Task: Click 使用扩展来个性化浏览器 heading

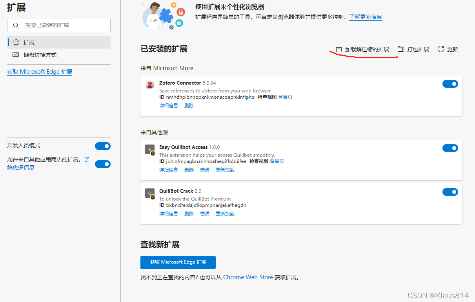Action: point(230,7)
